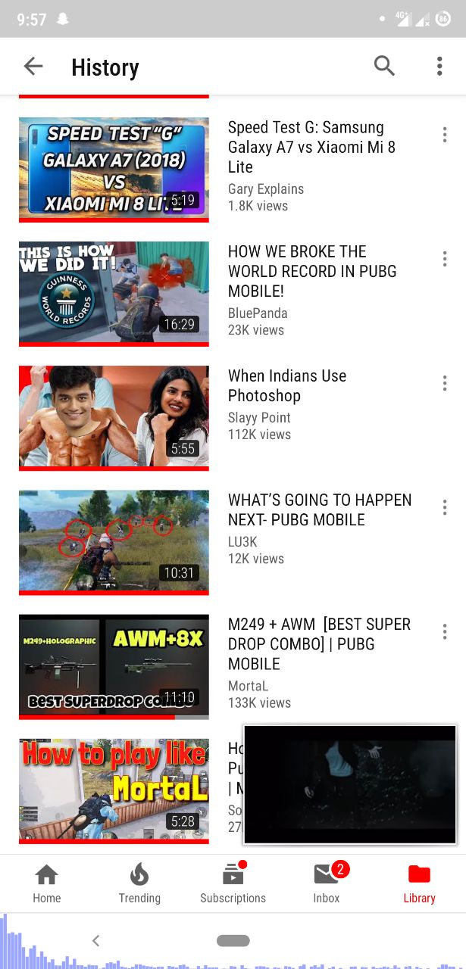The width and height of the screenshot is (466, 969).
Task: Open the header overflow menu
Action: pyautogui.click(x=439, y=66)
